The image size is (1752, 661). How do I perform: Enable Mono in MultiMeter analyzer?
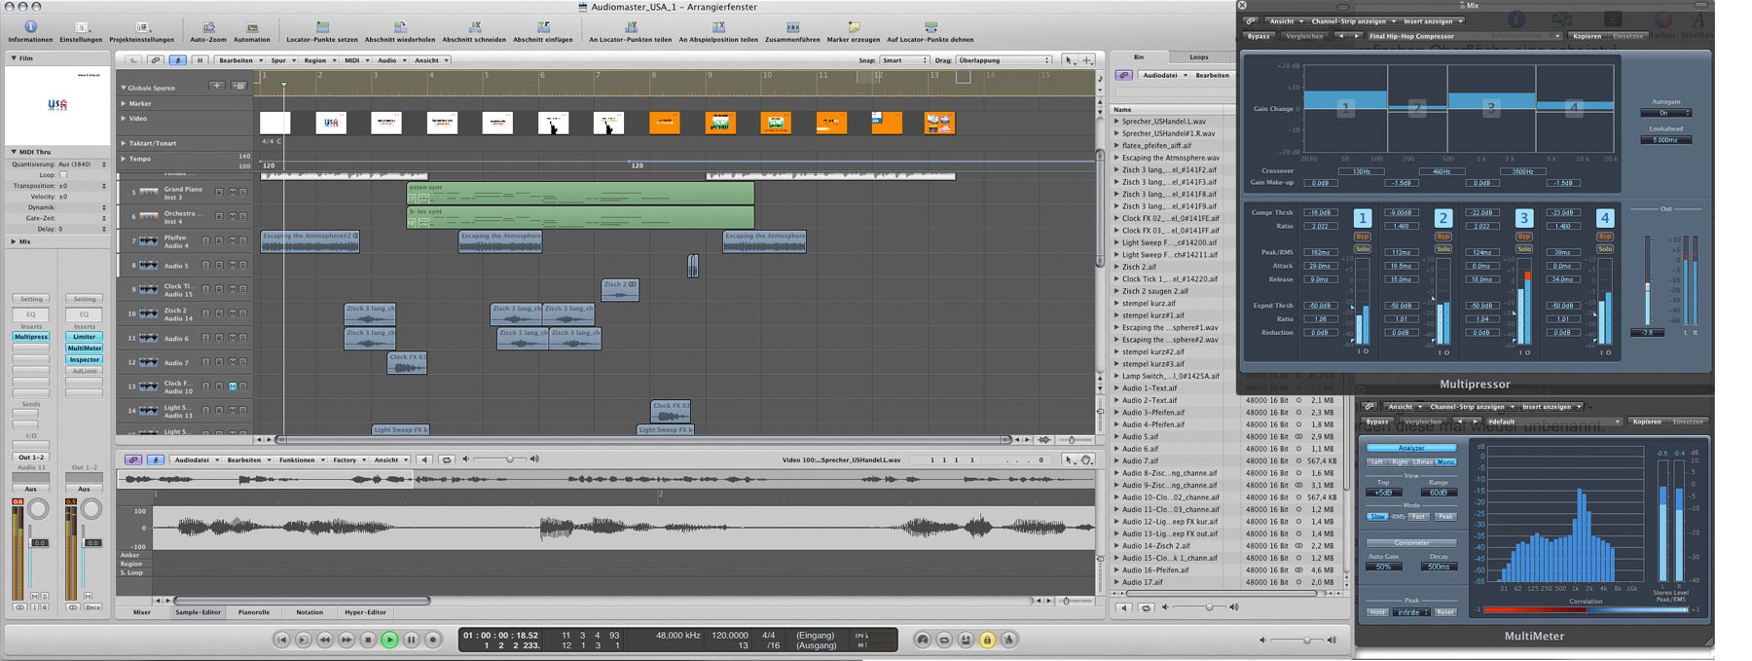pos(1445,461)
